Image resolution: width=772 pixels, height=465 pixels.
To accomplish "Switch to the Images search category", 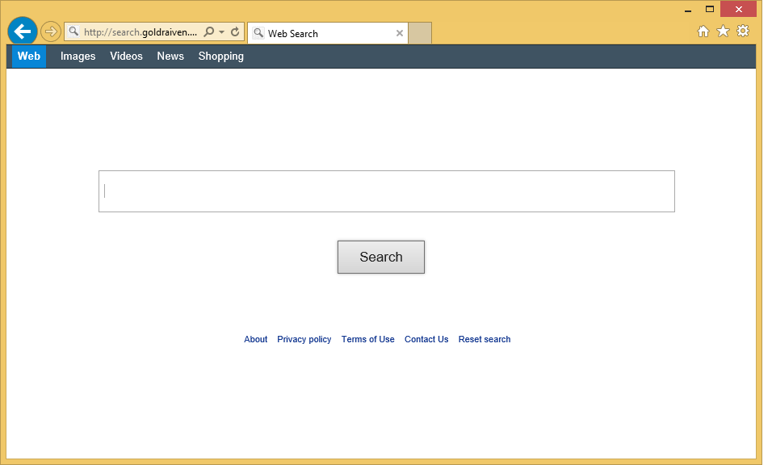I will tap(78, 57).
